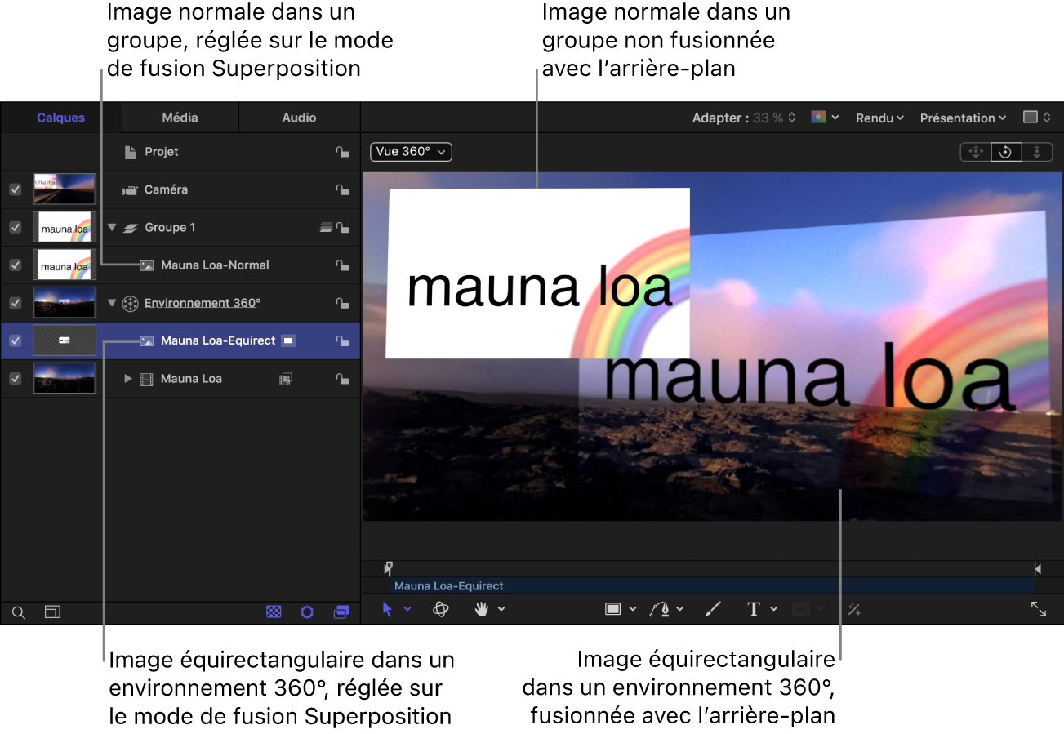Click the search magnifier in Layers panel
The height and width of the screenshot is (734, 1064).
coord(19,612)
